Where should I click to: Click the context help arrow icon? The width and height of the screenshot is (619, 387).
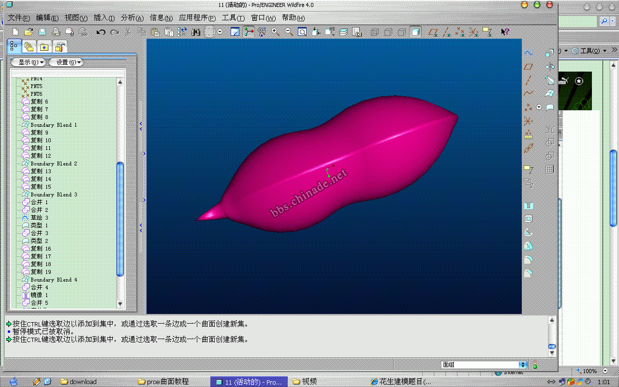click(505, 32)
